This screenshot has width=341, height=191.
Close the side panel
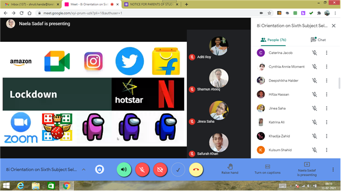[334, 26]
